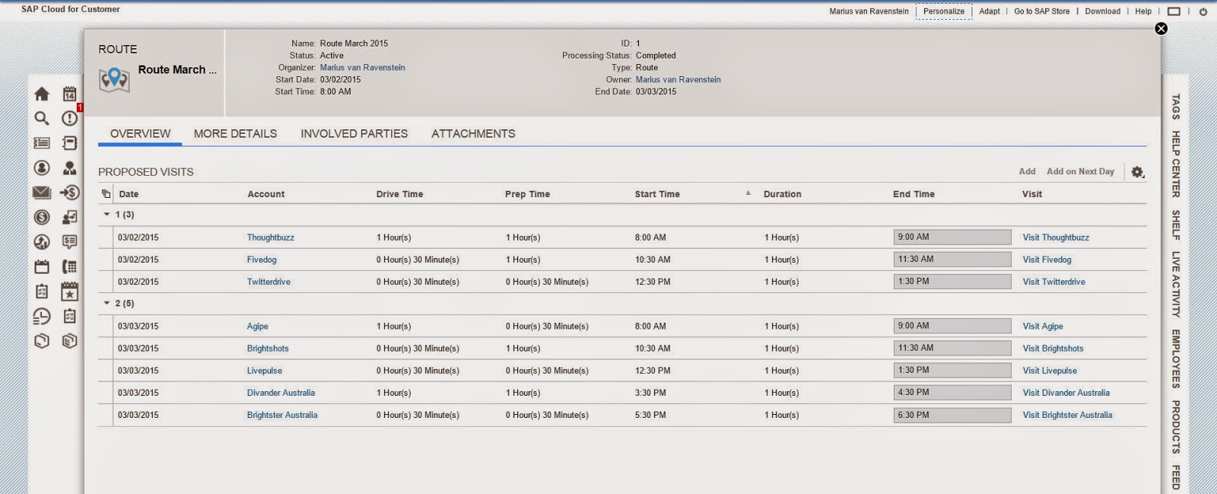Open the LIVE ACTIVITY side panel
The height and width of the screenshot is (494, 1217).
click(x=1176, y=284)
